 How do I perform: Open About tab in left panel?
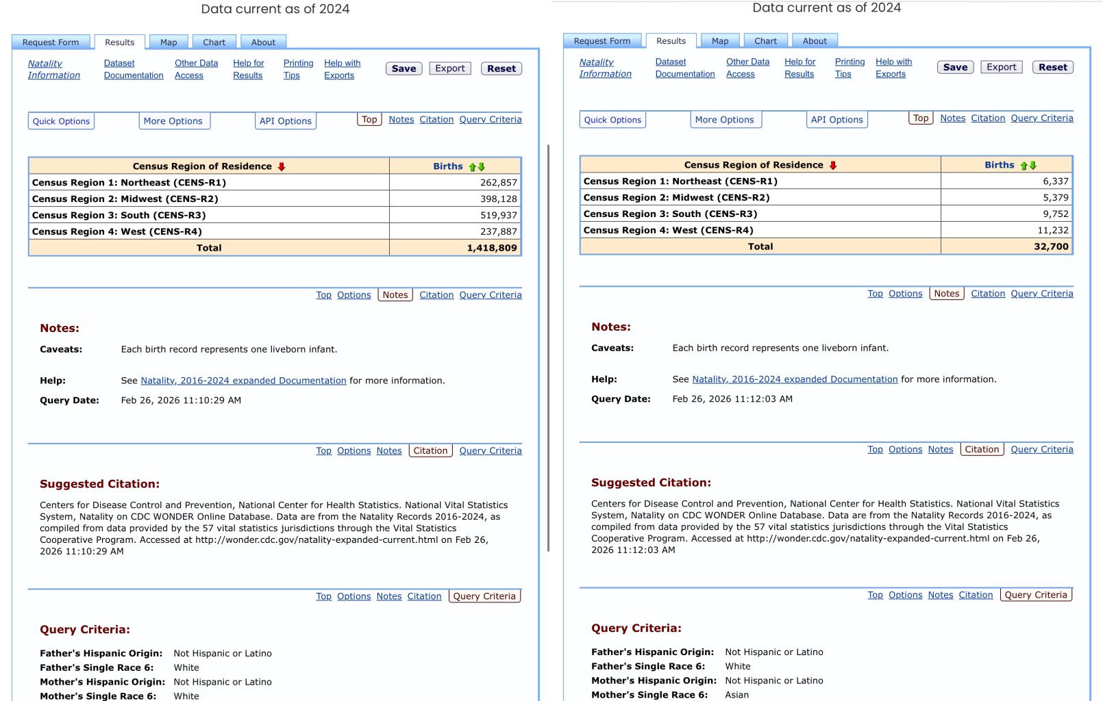tap(264, 42)
